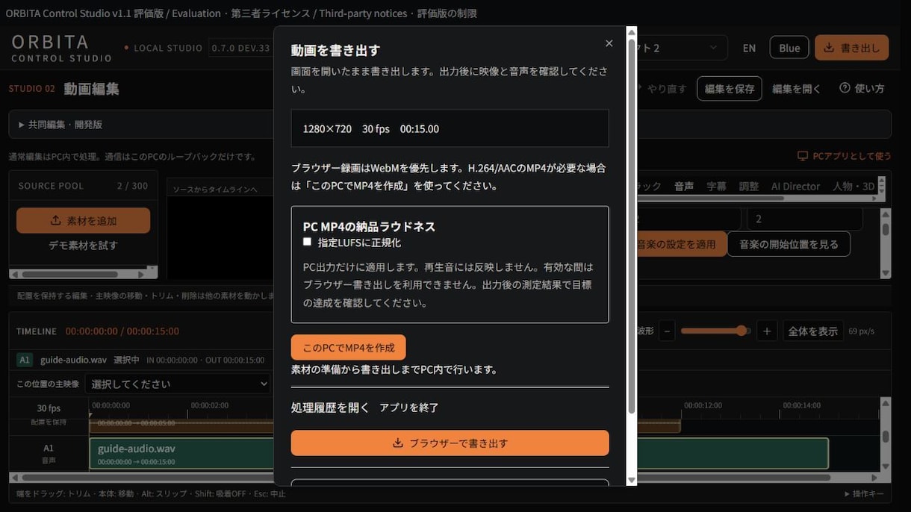Click アプリを終了 in the dialog

pos(409,408)
